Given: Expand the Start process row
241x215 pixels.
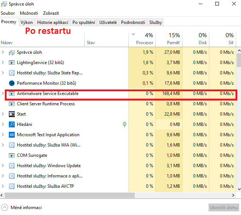Looking at the screenshot, I should [x=3, y=114].
